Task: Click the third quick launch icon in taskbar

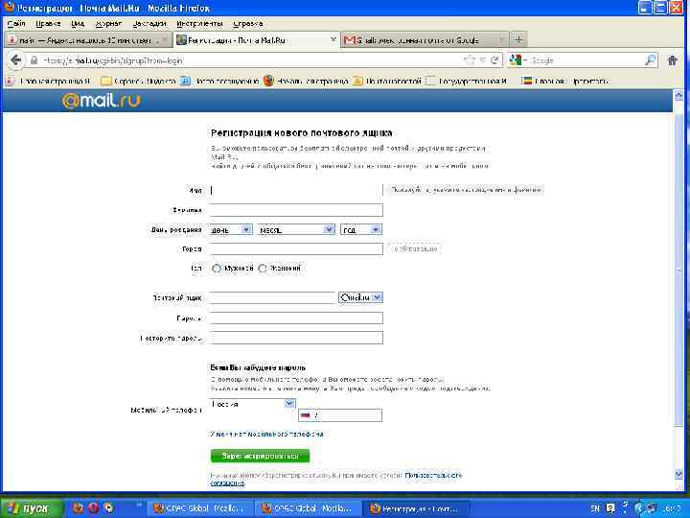Action: click(x=108, y=507)
